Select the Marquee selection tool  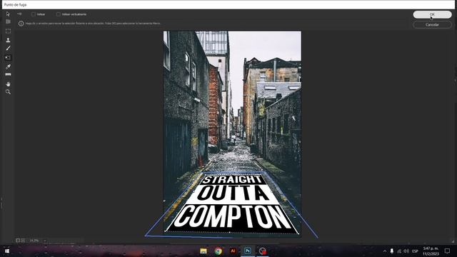[8, 31]
